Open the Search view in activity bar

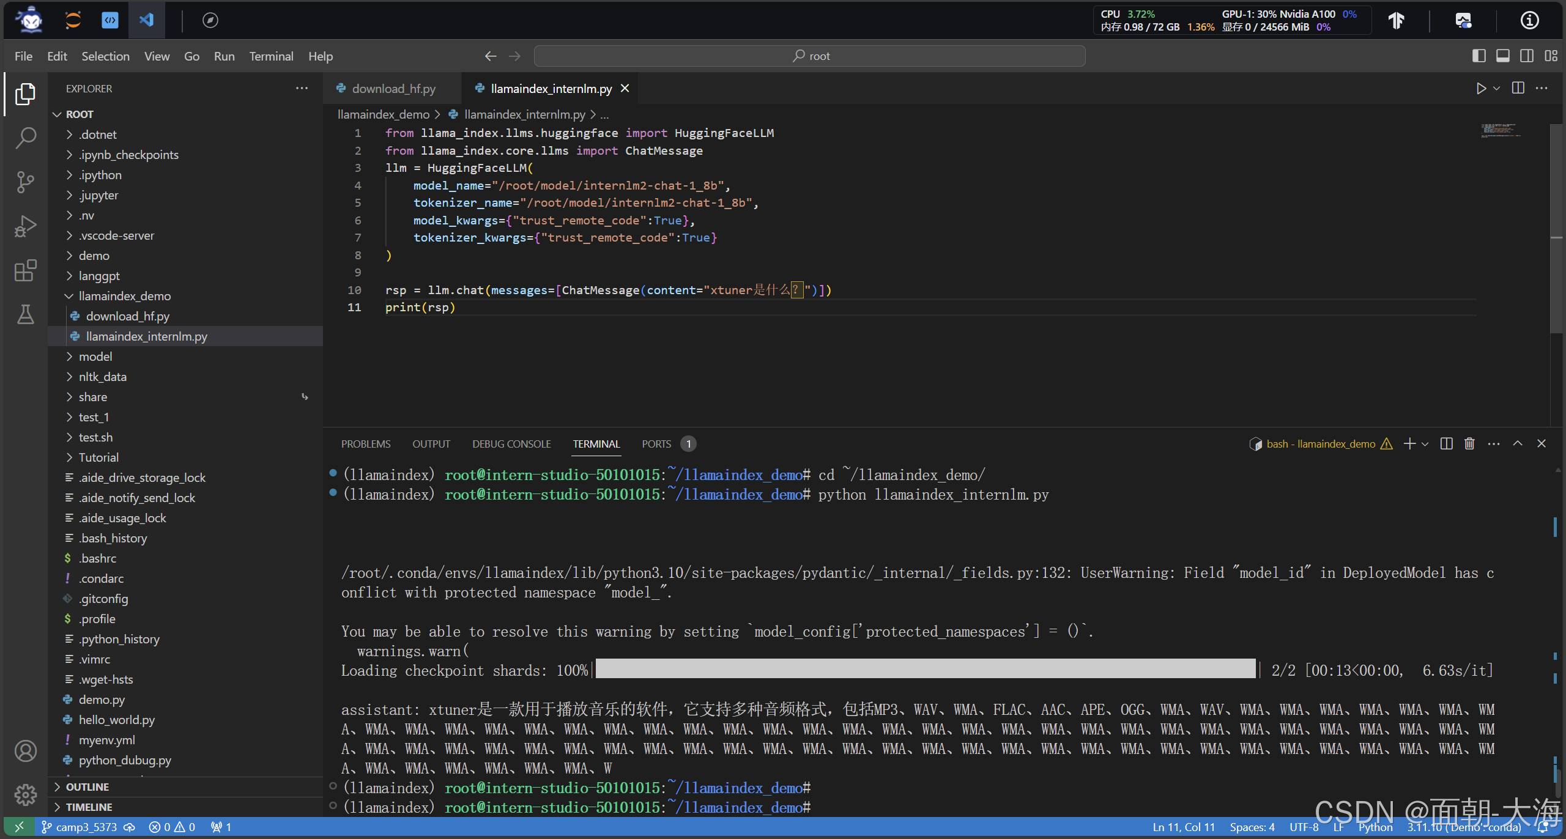coord(25,138)
